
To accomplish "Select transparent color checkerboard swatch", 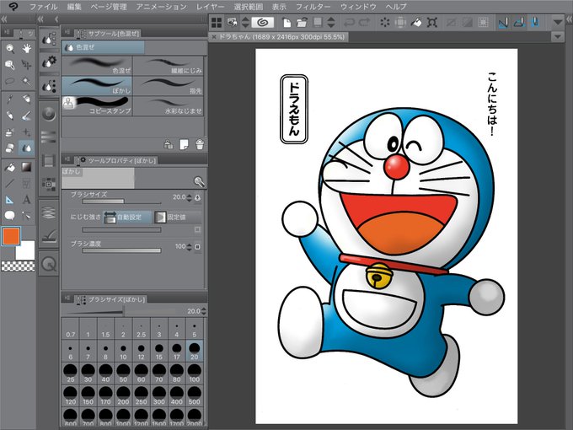I will point(19,266).
